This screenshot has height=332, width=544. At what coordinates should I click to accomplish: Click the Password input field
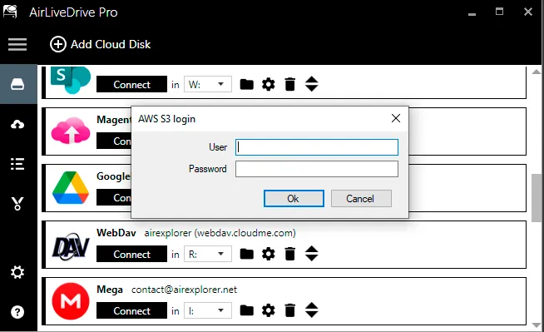316,169
